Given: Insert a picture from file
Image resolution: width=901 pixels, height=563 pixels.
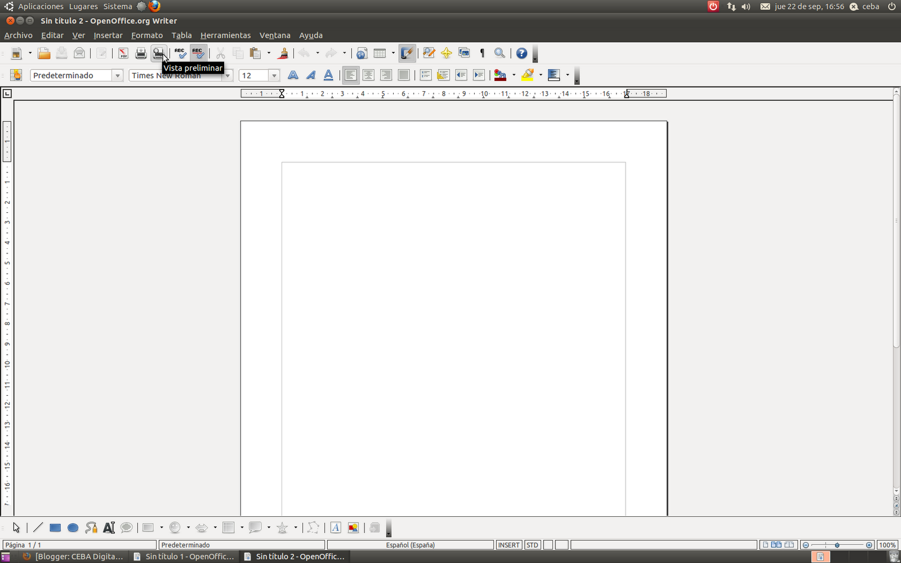Looking at the screenshot, I should point(354,528).
